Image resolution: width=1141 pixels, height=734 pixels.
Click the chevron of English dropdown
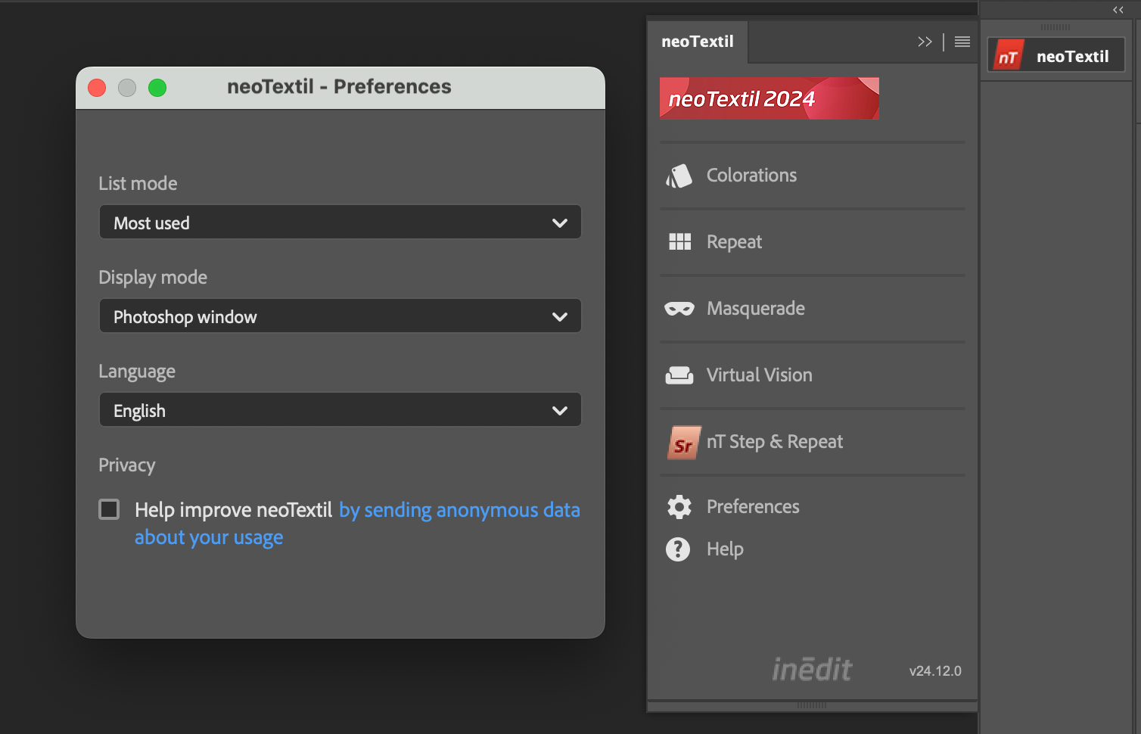tap(560, 411)
